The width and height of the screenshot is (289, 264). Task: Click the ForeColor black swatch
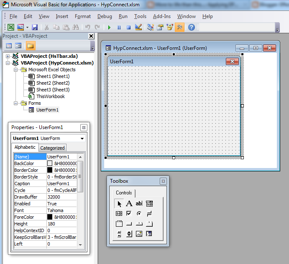[x=50, y=217]
